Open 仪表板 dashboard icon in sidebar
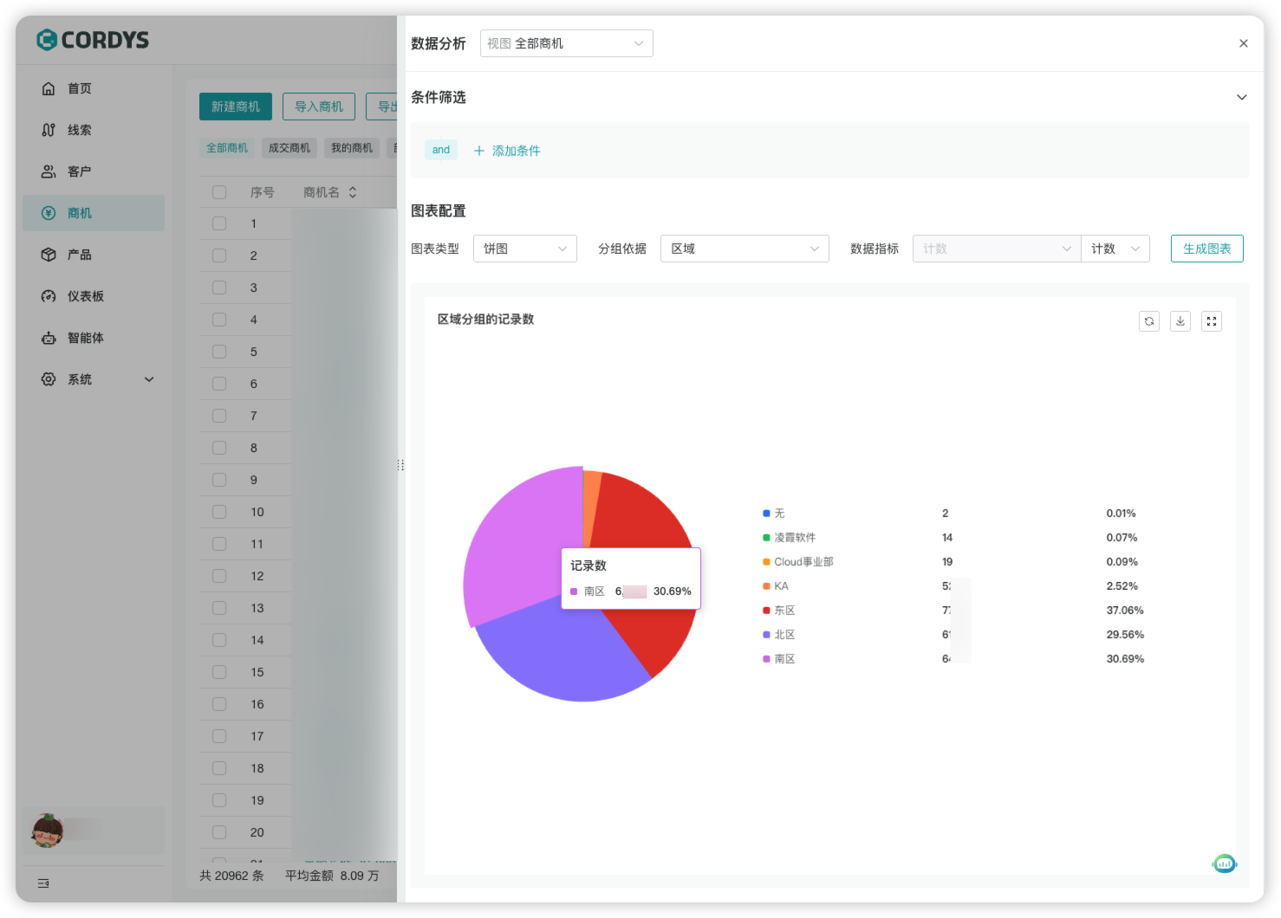Screen dimensions: 1281x918 (49, 296)
